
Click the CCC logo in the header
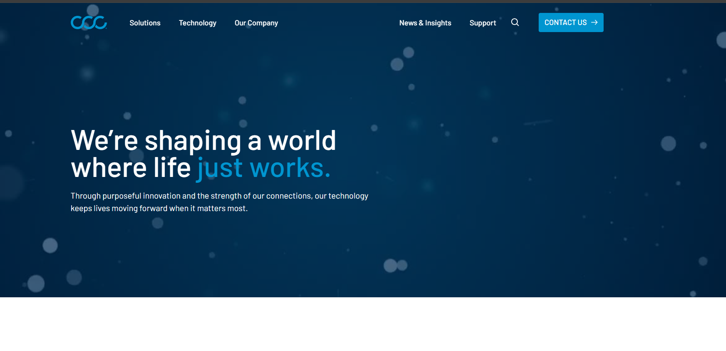pos(89,22)
